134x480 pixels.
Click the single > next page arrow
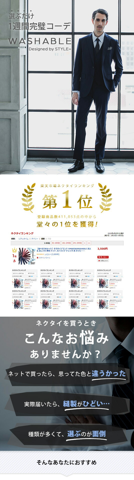coord(85,243)
